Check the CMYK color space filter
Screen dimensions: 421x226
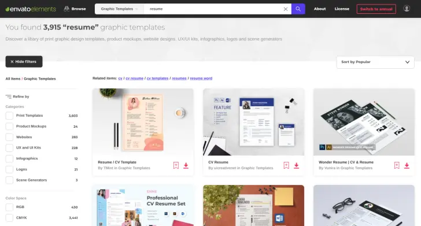9,218
